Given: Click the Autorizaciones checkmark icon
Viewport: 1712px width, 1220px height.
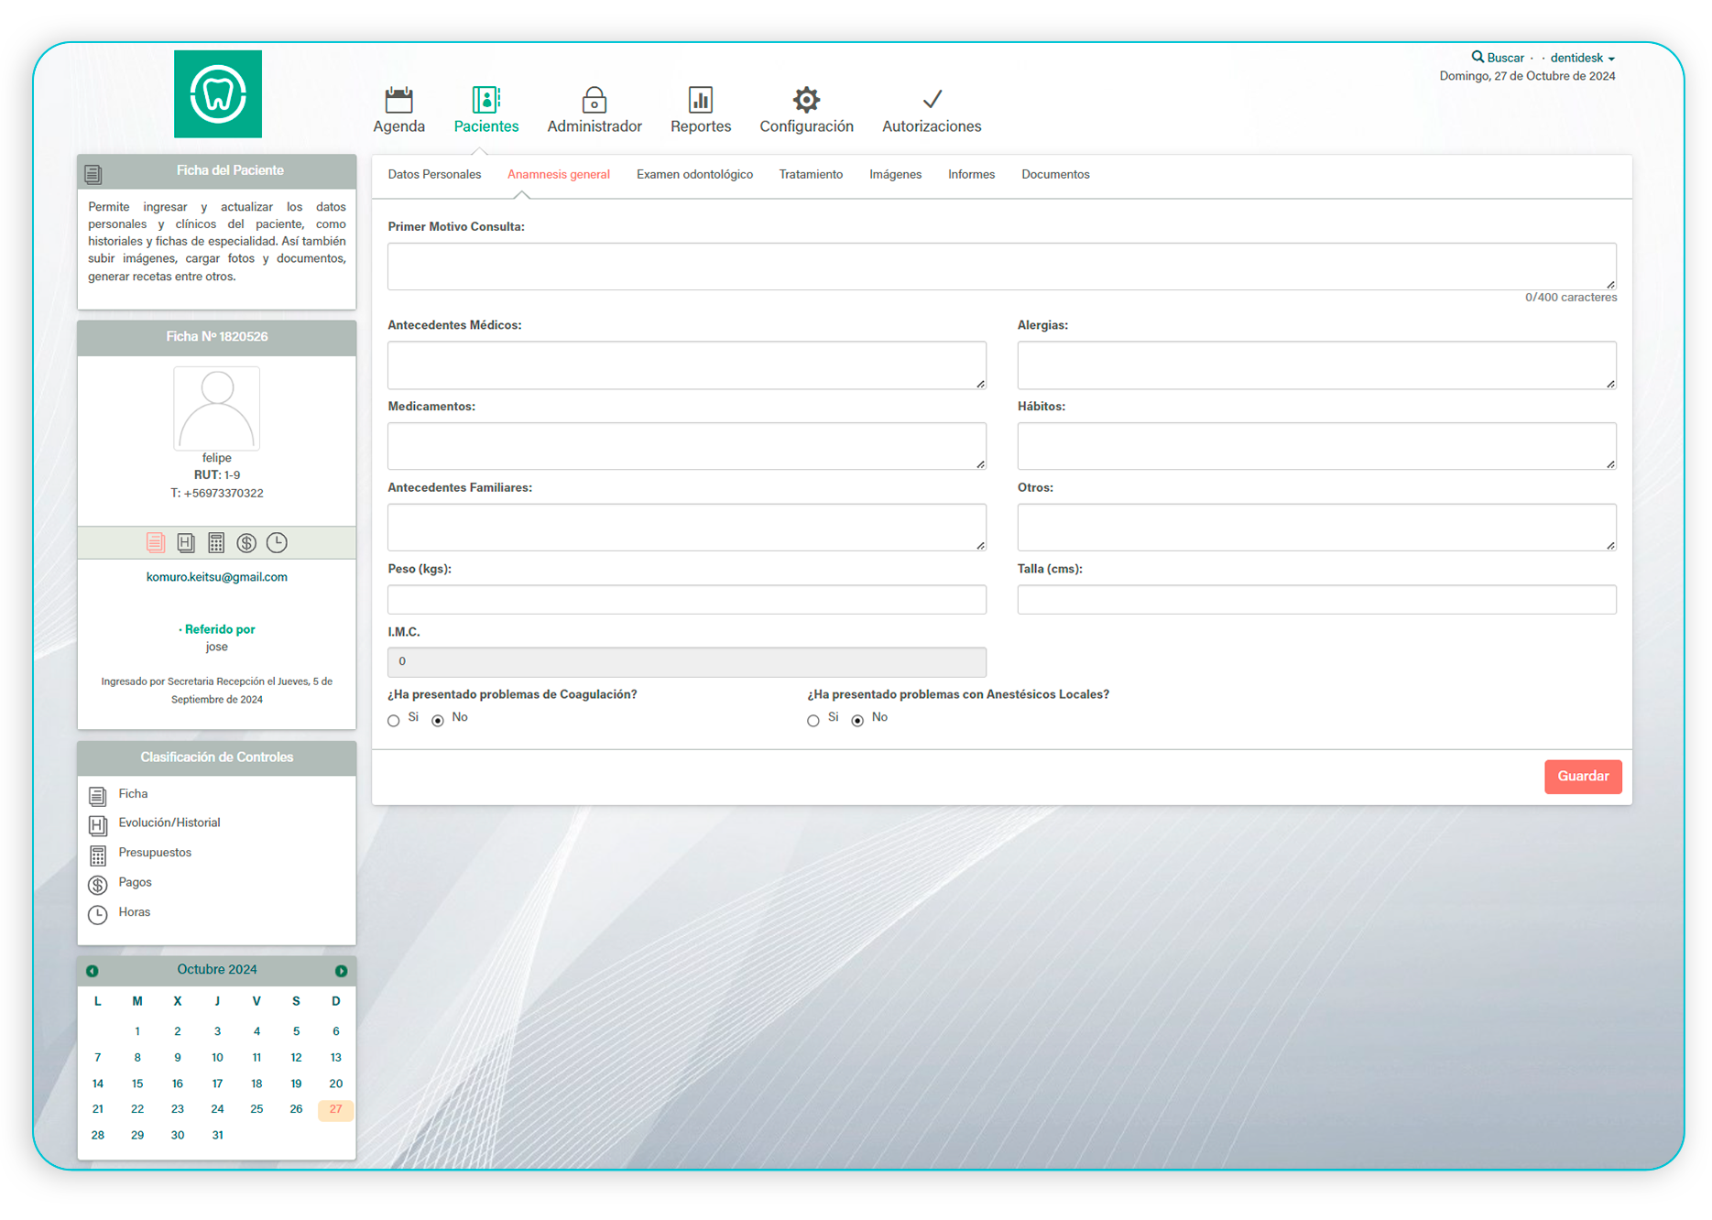Looking at the screenshot, I should pyautogui.click(x=931, y=99).
